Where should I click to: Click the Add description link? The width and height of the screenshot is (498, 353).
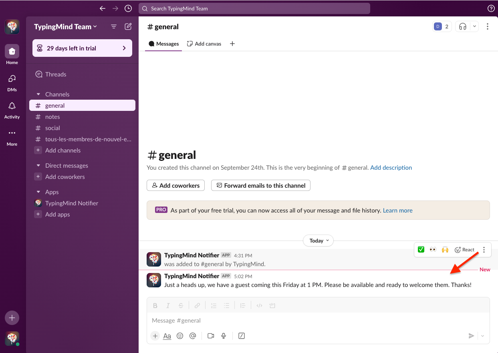[391, 168]
